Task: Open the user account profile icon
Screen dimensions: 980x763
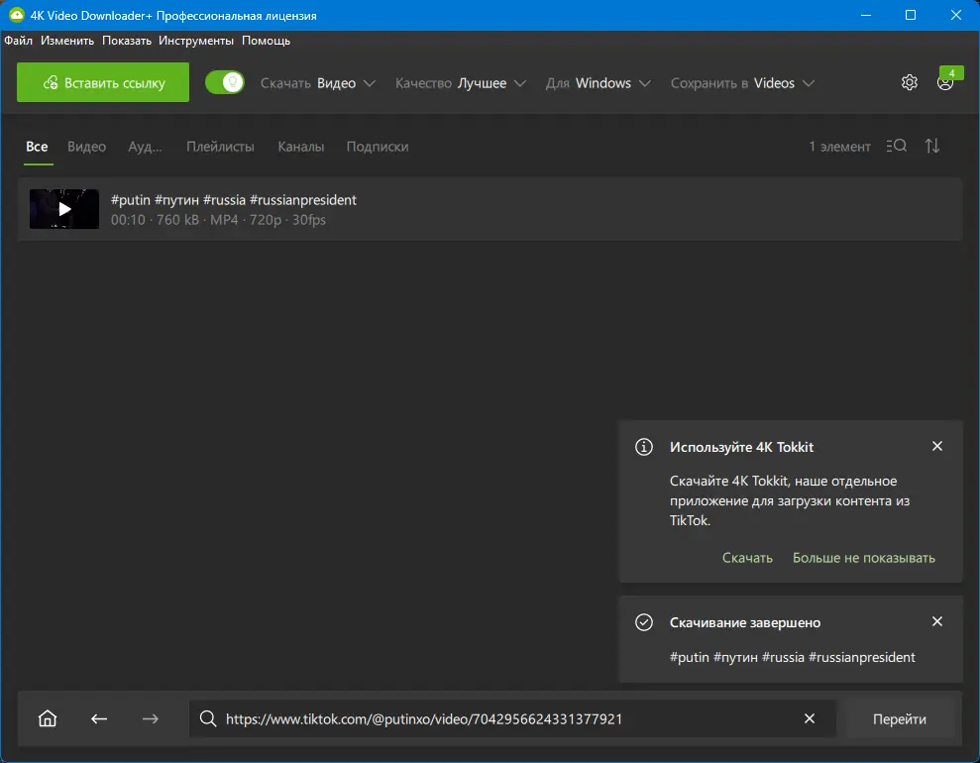Action: coord(943,85)
